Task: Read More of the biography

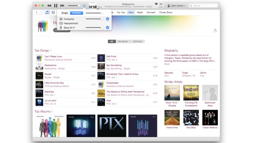Action: pos(167,64)
